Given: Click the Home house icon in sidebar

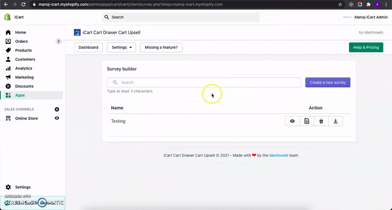Looking at the screenshot, I should coord(8,32).
